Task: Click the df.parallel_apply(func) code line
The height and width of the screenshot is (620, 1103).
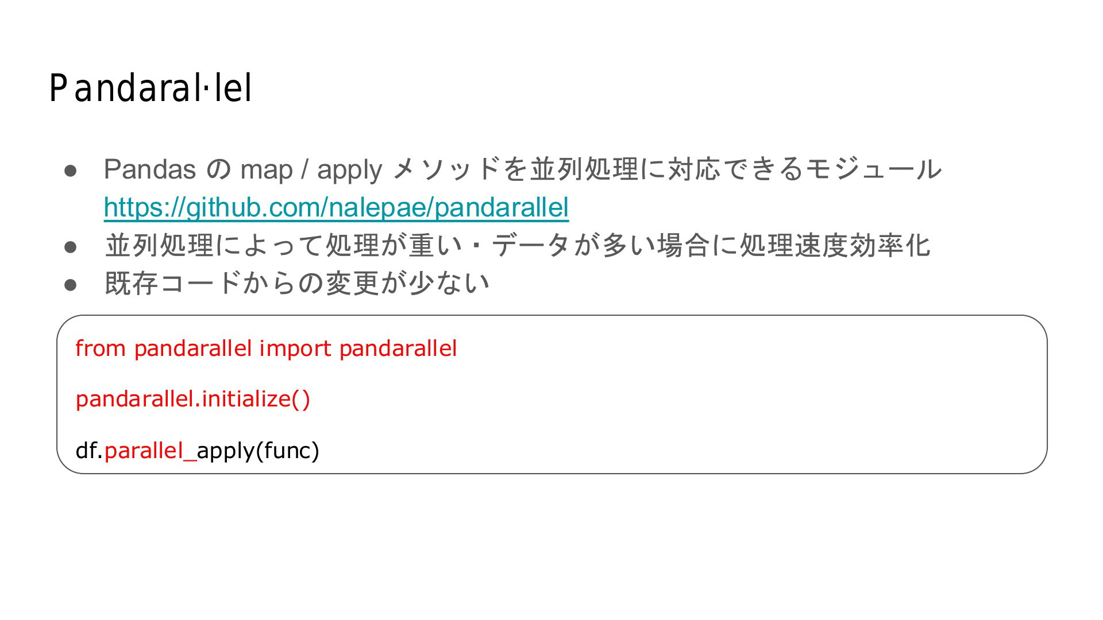Action: click(197, 450)
